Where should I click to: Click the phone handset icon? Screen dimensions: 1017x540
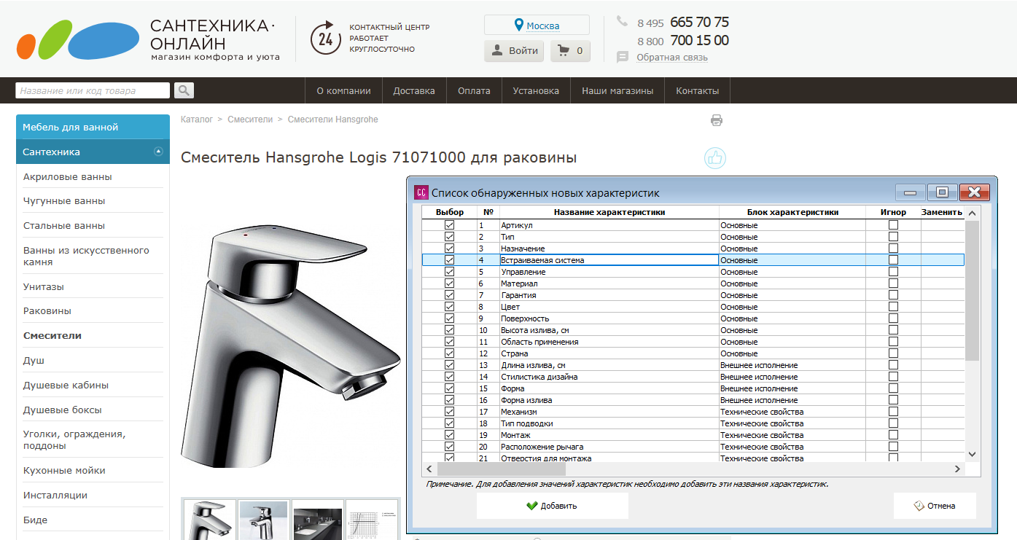(x=622, y=21)
